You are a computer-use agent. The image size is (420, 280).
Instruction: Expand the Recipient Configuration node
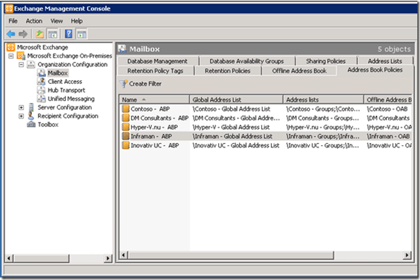(x=22, y=116)
